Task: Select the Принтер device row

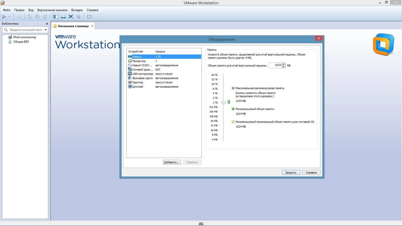Action: pyautogui.click(x=164, y=82)
